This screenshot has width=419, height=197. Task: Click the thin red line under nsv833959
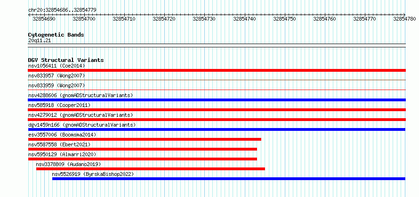coord(217,90)
